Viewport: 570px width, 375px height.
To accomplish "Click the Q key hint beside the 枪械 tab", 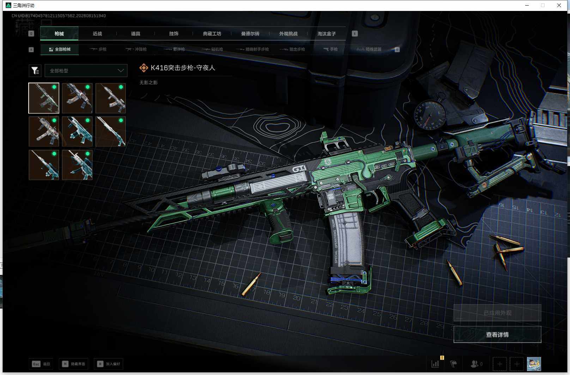I will 31,34.
